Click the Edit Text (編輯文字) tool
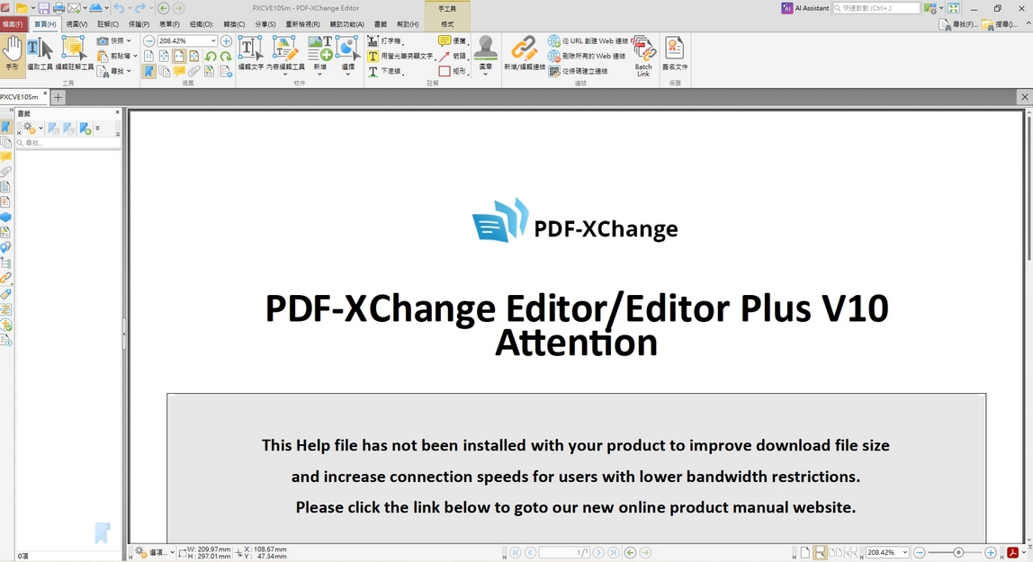 tap(250, 53)
